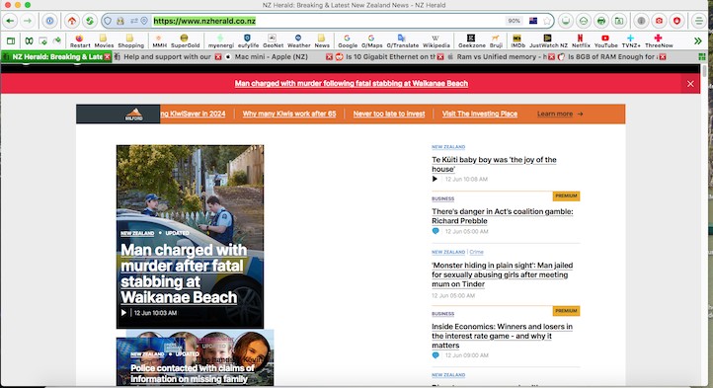Screen dimensions: 713x388
Task: Close the NZ Herald tab with its red X
Action: [107, 57]
